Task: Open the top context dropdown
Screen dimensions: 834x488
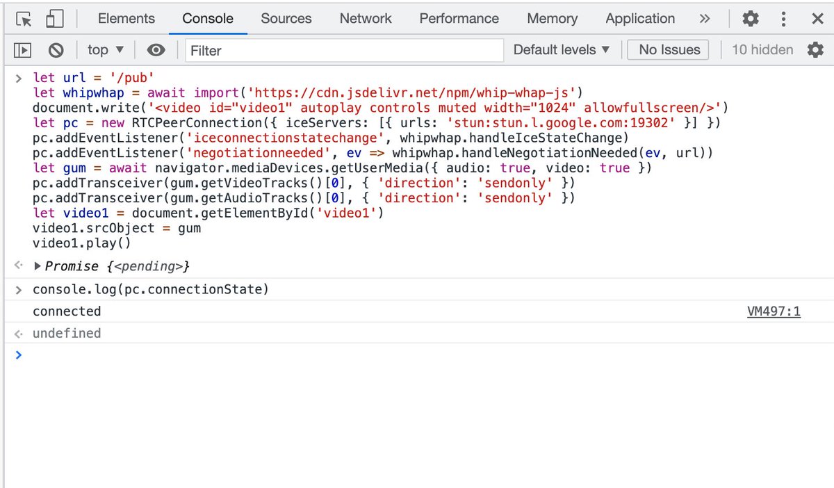Action: (106, 50)
